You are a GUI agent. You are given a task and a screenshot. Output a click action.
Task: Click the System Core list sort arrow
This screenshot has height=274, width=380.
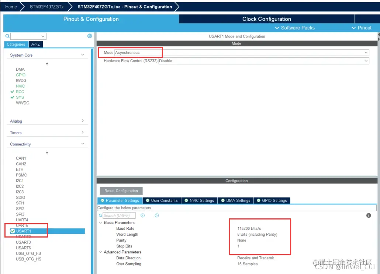(x=47, y=64)
